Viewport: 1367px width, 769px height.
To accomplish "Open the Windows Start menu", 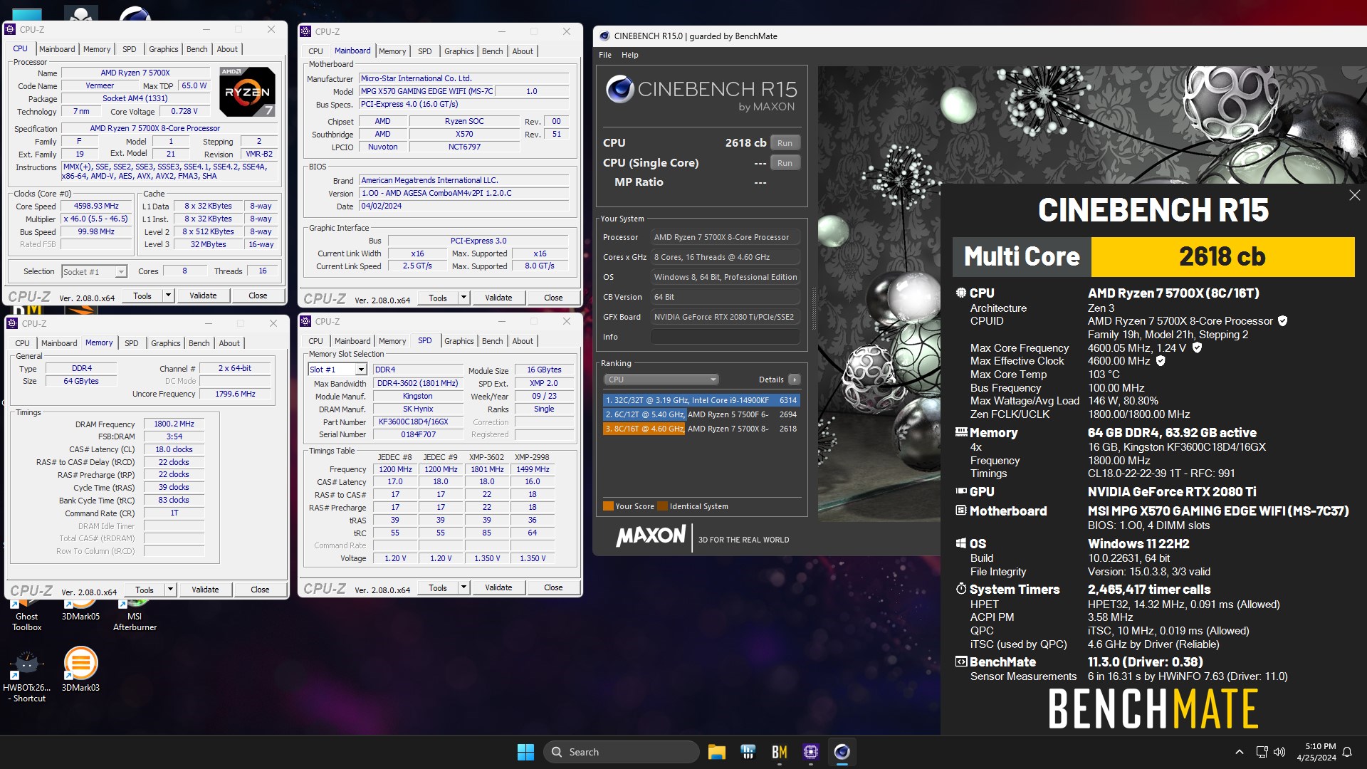I will pos(525,752).
